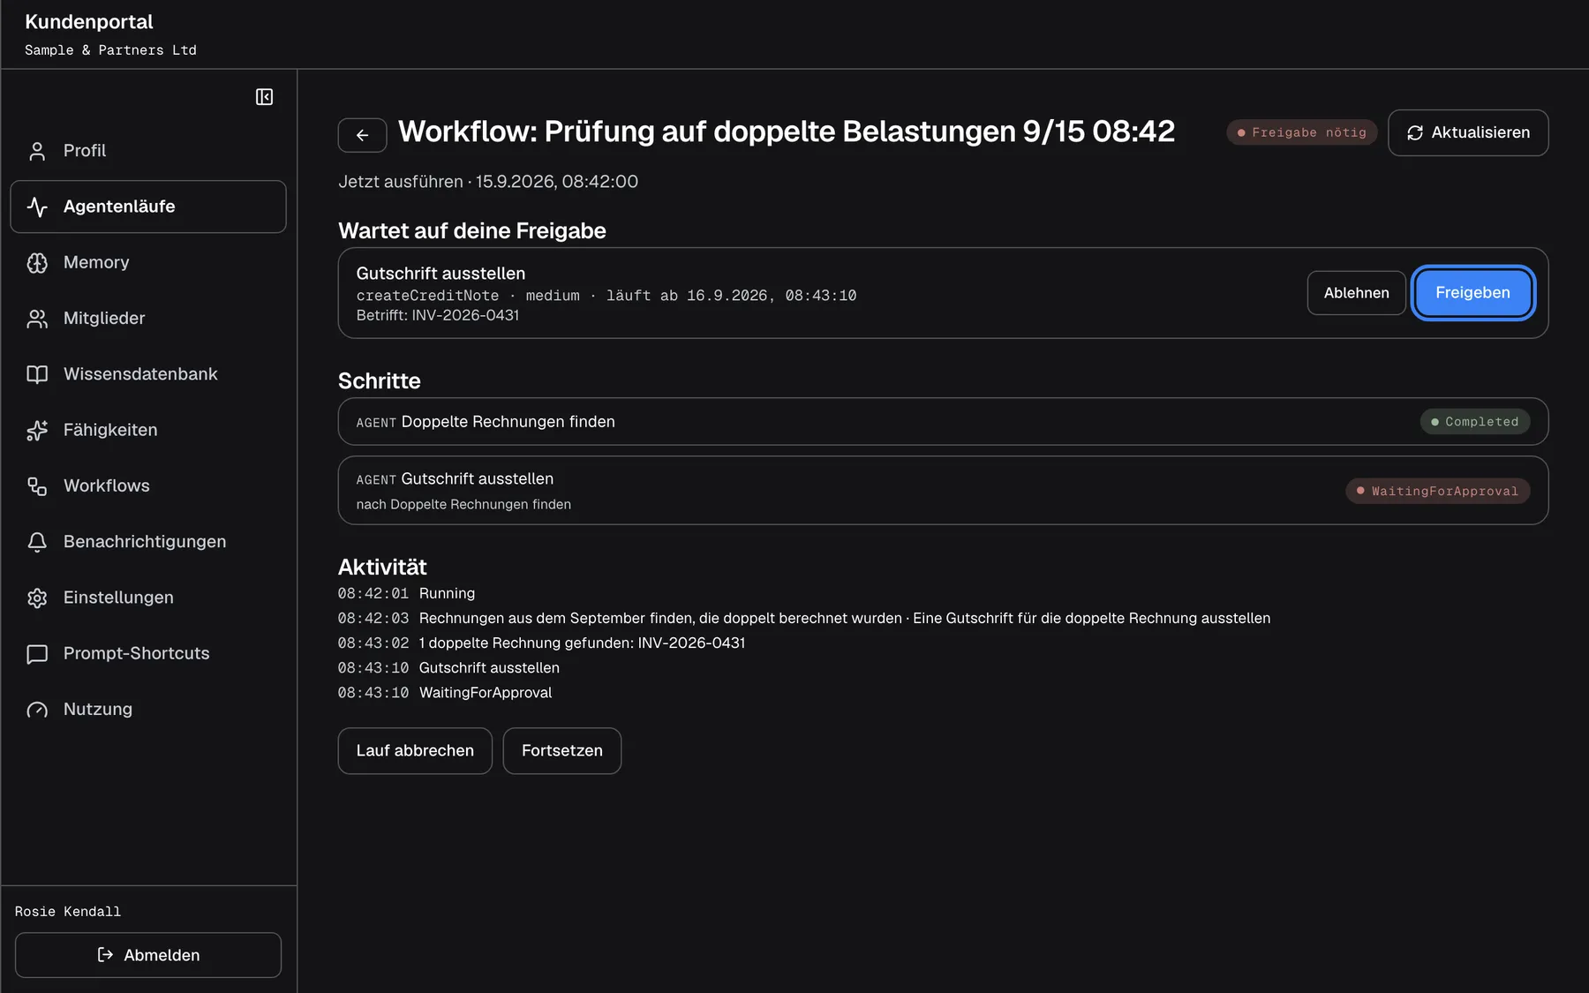Sign out with the Abmelden button
Screen dimensions: 1589x993
(x=148, y=955)
